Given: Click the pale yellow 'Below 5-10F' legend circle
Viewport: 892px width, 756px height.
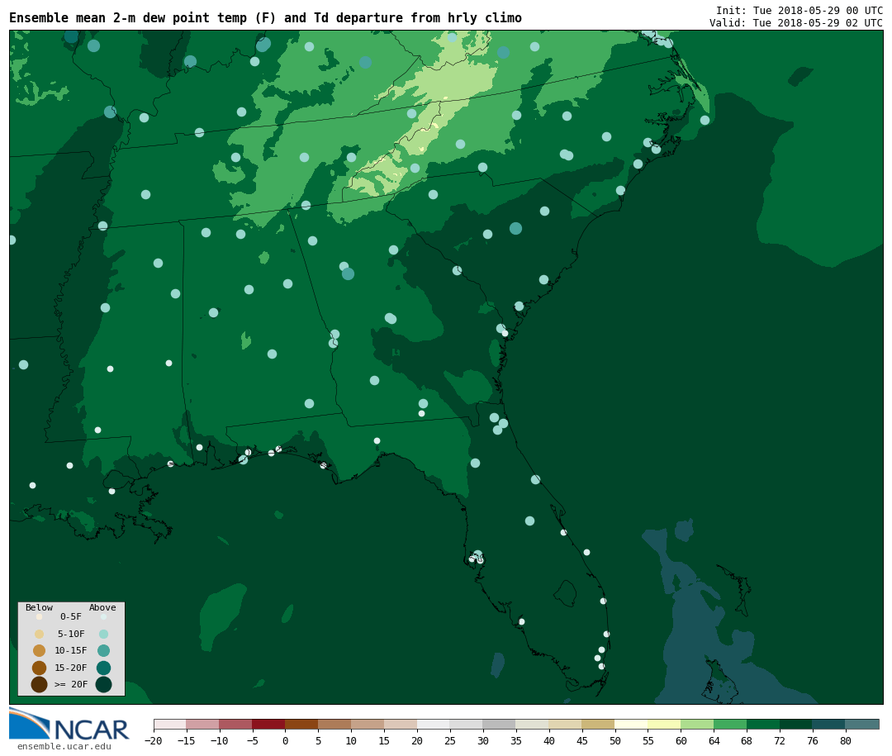Looking at the screenshot, I should (39, 634).
